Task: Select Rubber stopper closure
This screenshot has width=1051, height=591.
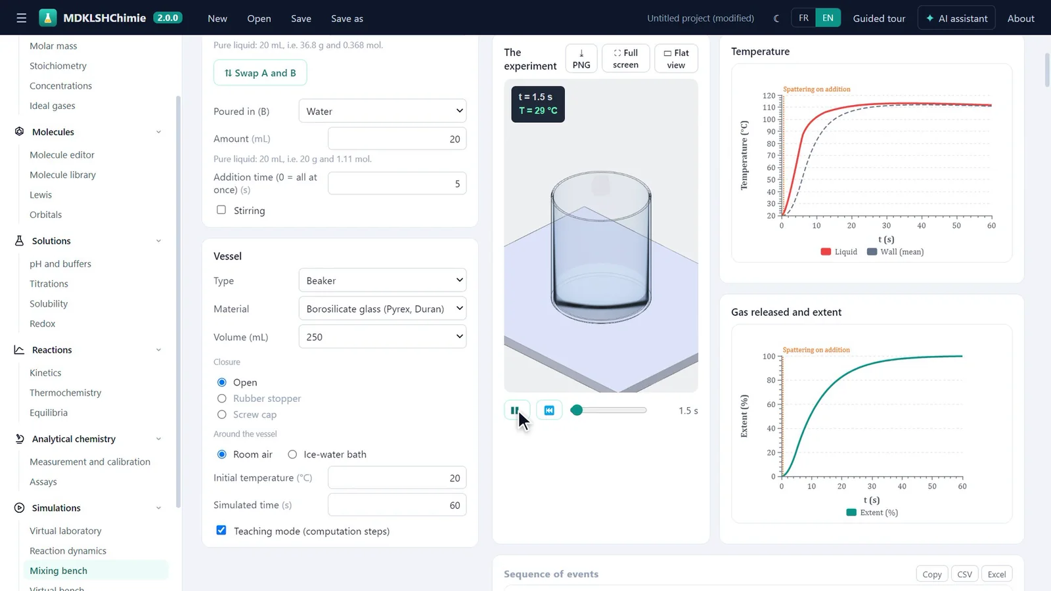Action: 222,399
